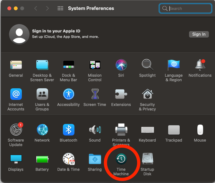This screenshot has width=215, height=183.
Task: Open Siri preferences
Action: point(121,65)
